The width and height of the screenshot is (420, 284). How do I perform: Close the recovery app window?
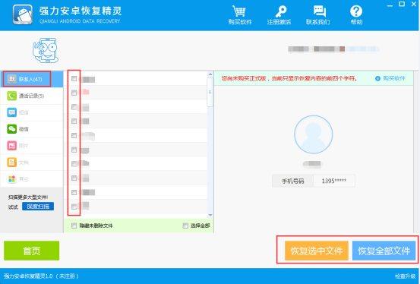414,4
